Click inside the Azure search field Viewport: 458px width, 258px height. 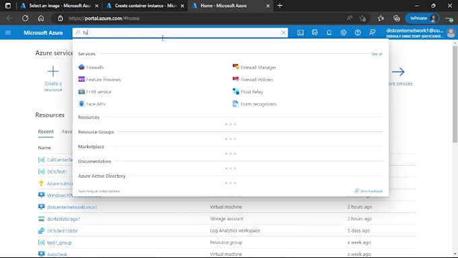coord(180,33)
